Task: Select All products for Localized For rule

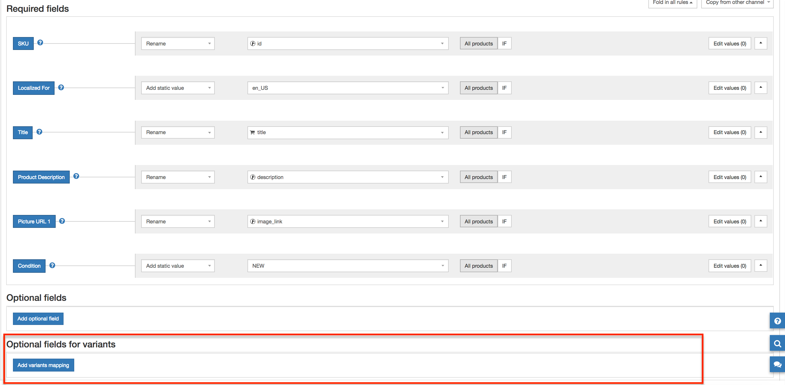Action: tap(479, 88)
